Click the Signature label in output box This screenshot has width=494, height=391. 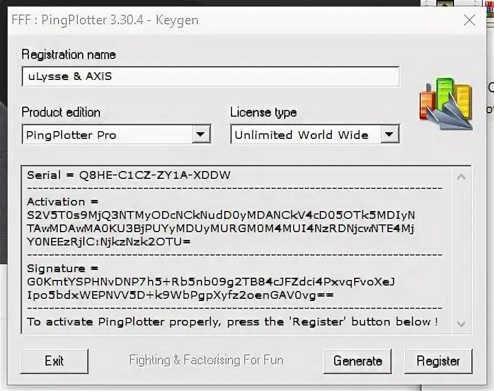[63, 268]
